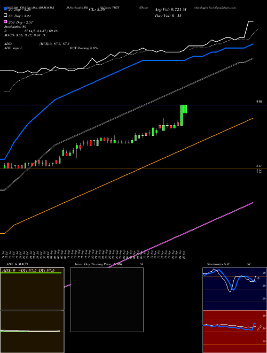Click the white 50 Day legend swatch

click(x=5, y=16)
